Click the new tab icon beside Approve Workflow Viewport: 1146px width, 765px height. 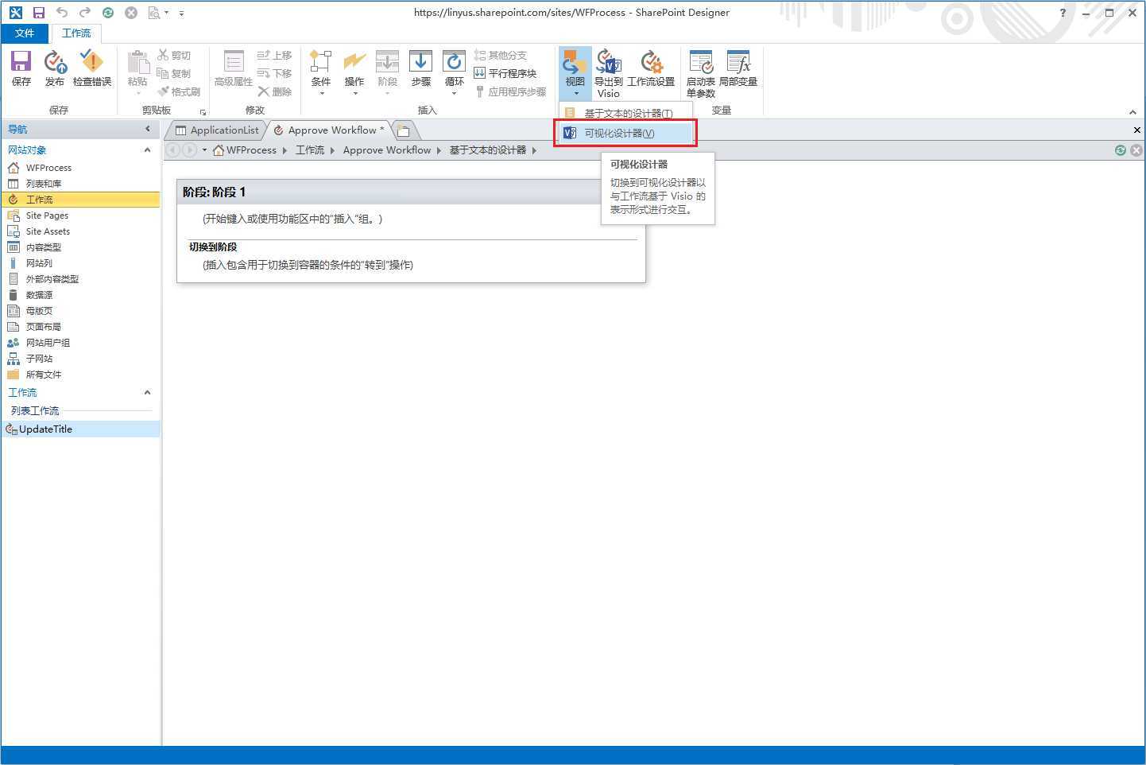pyautogui.click(x=404, y=130)
